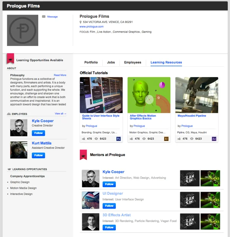230x237 pixels.
Task: Click KAN KIN thumbnail in 3D Effects Artist row
Action: tap(190, 222)
